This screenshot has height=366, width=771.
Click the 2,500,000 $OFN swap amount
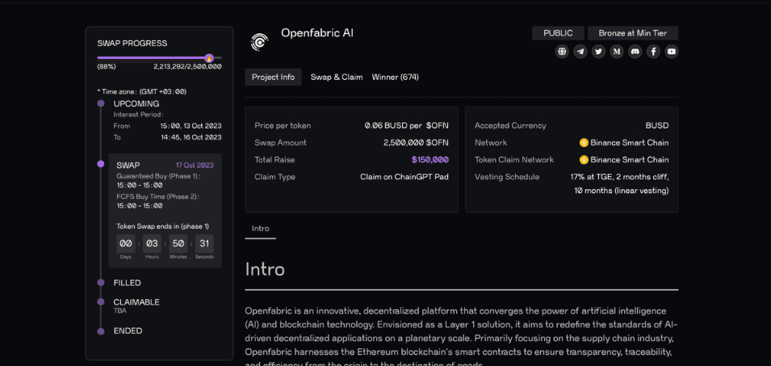coord(416,143)
